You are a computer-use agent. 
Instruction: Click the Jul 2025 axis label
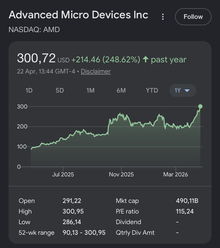63,175
